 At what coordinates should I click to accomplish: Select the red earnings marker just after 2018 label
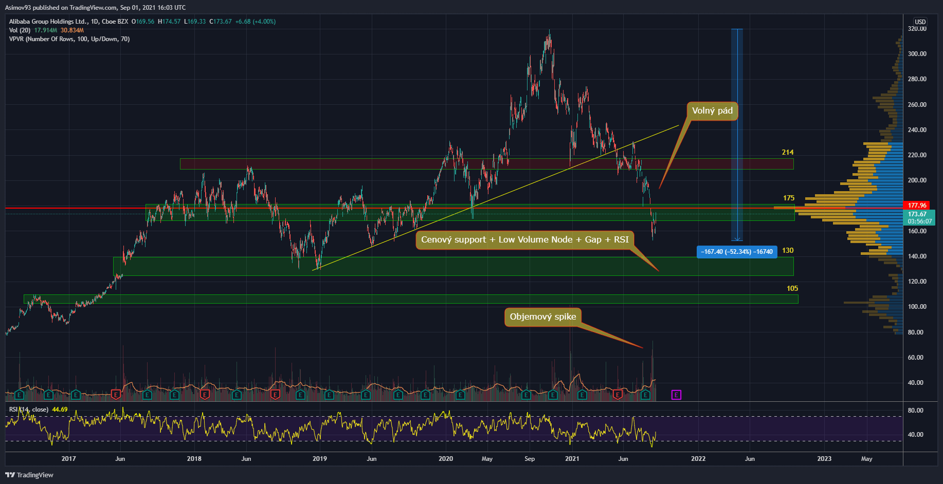205,395
